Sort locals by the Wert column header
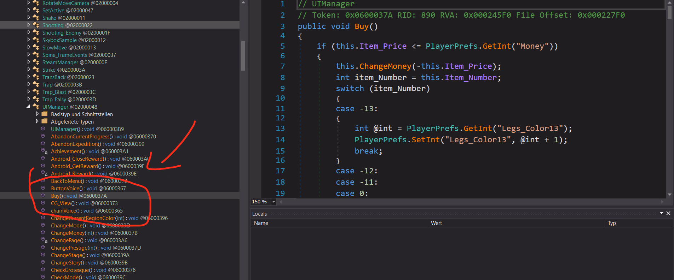Viewport: 674px width, 280px height. [436, 223]
